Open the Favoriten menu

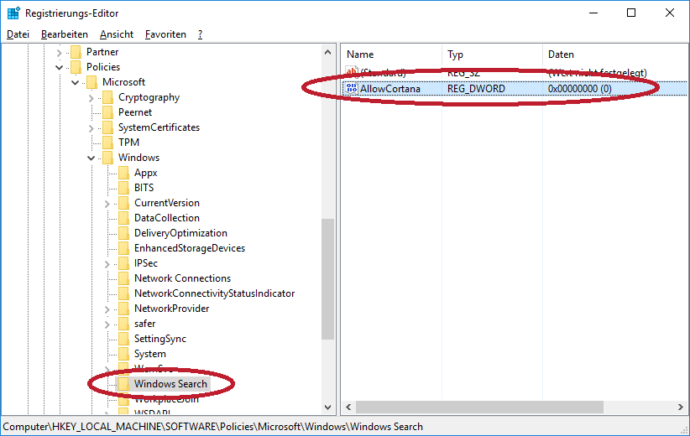click(165, 34)
